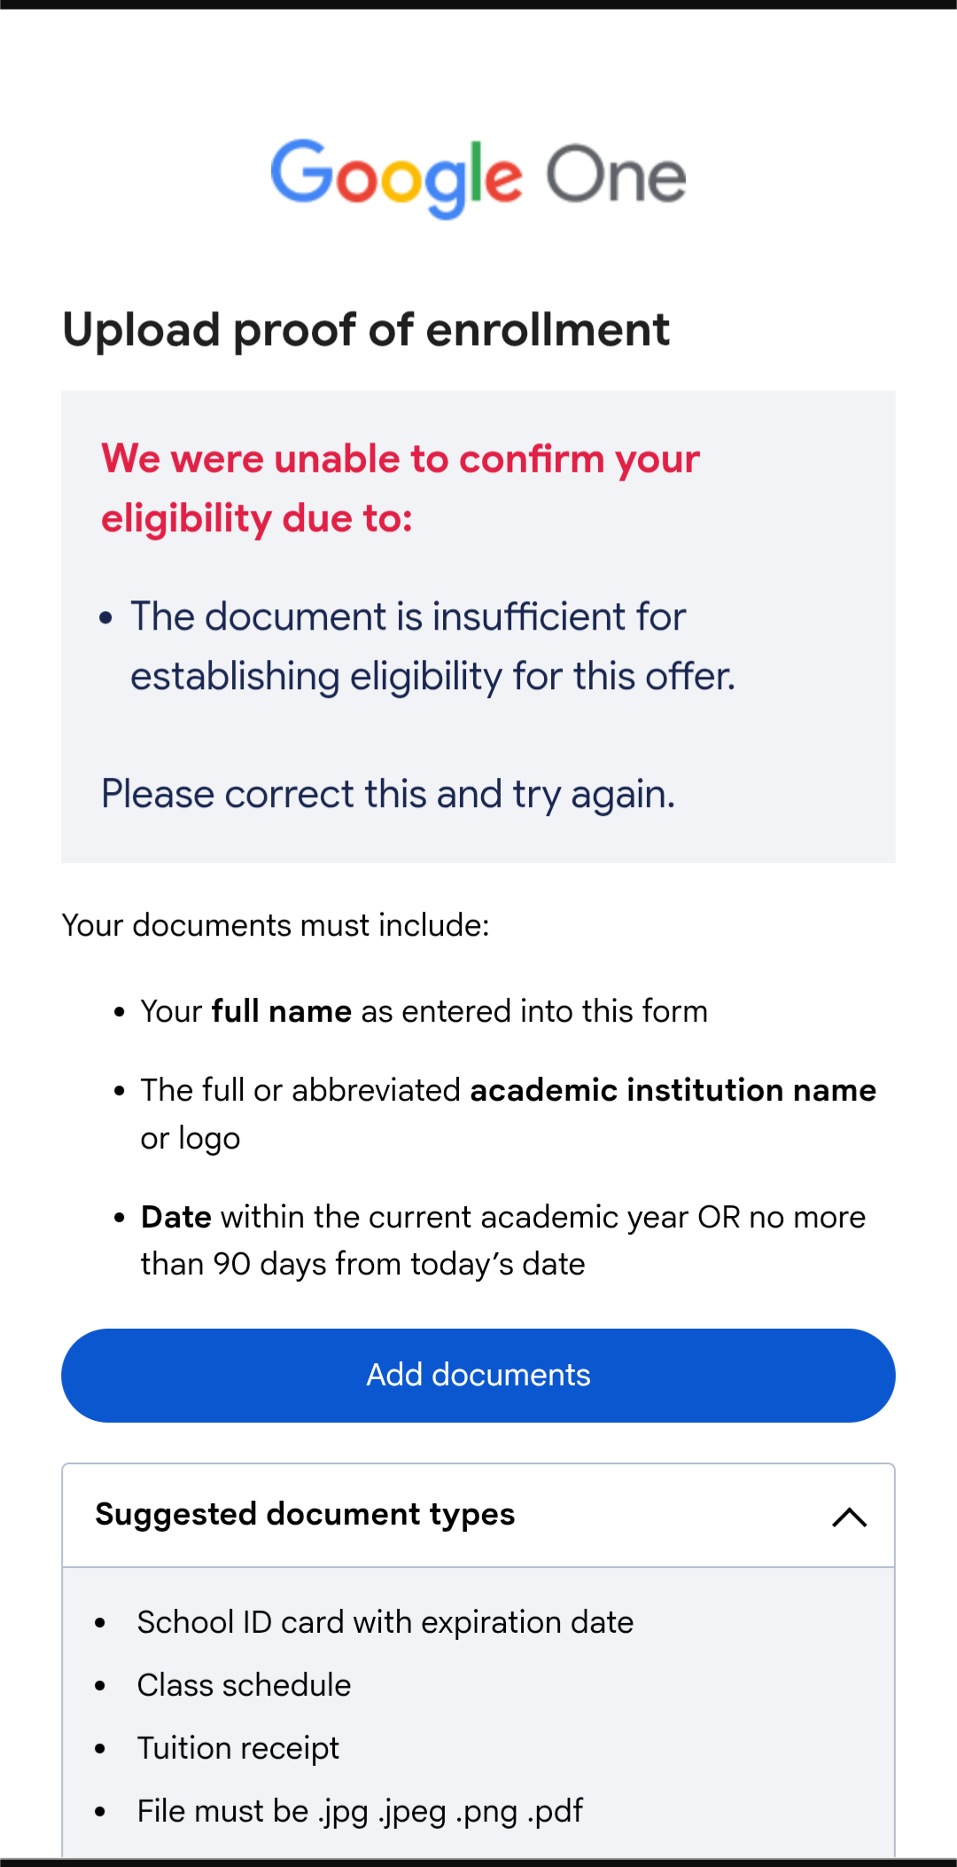Click the Date within current academic year item

502,1240
